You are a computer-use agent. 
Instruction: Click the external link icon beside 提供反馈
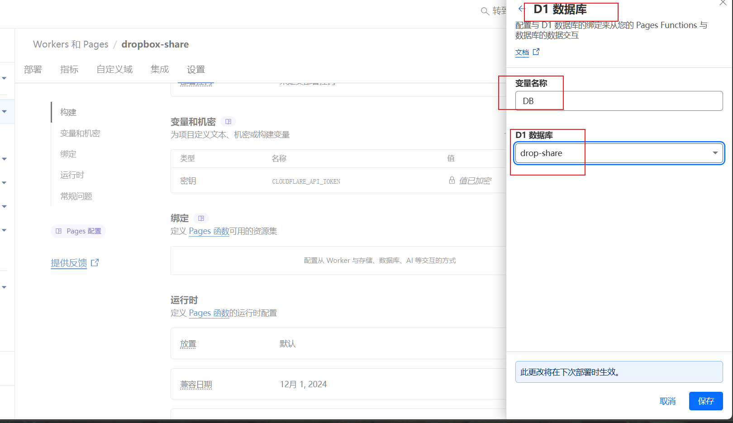[95, 263]
